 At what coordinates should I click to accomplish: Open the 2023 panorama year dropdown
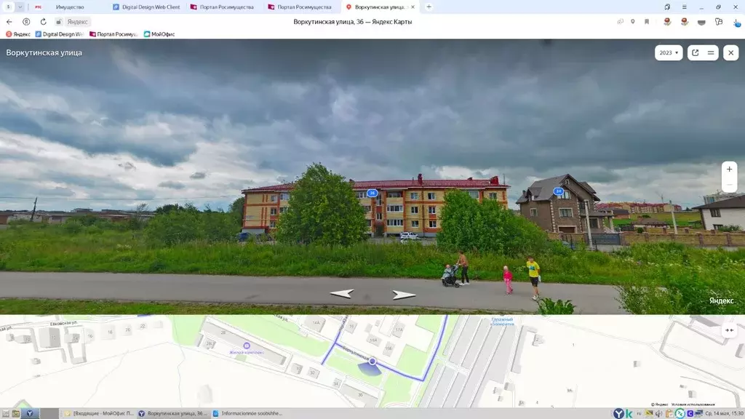669,52
